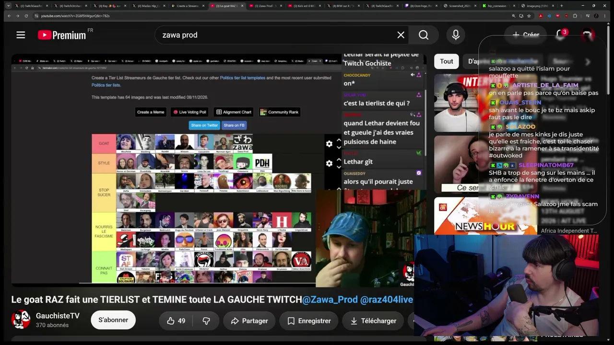Open a new browser tab

561,6
